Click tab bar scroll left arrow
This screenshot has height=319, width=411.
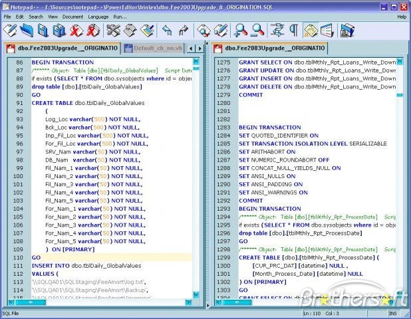click(x=191, y=49)
